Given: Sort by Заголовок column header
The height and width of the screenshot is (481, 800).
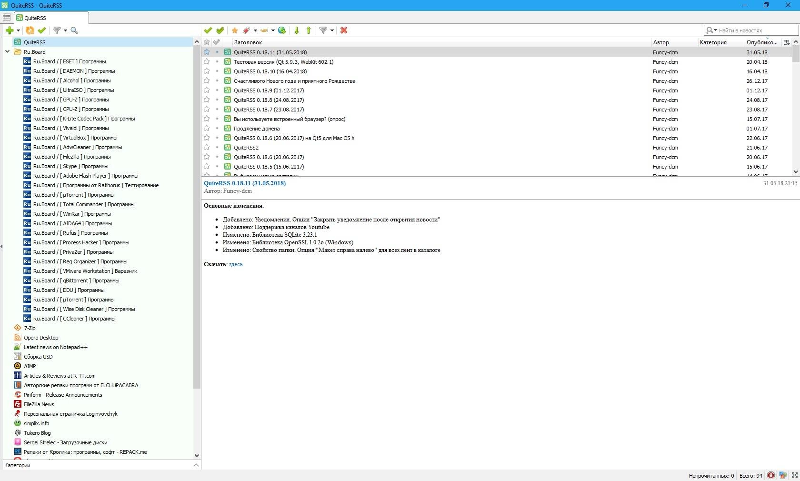Looking at the screenshot, I should click(x=441, y=42).
